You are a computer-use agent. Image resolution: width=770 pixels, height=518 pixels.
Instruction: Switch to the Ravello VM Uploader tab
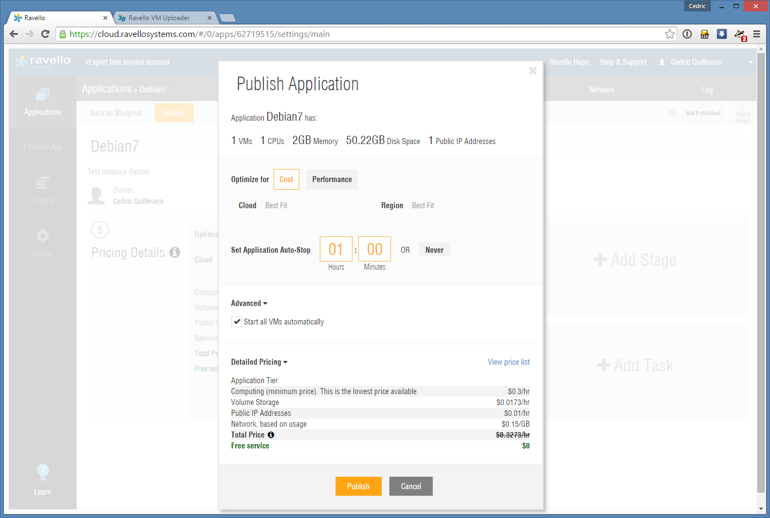coord(159,18)
